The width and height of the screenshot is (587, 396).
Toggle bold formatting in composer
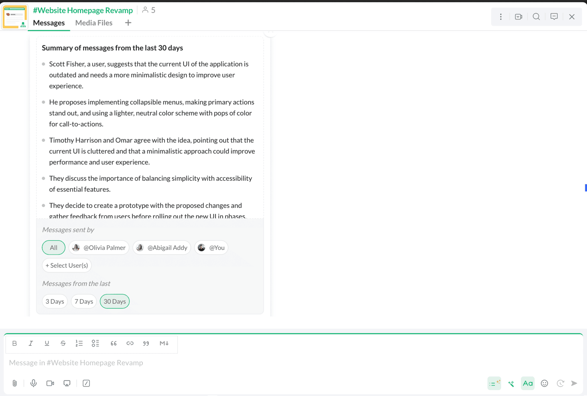coord(14,343)
